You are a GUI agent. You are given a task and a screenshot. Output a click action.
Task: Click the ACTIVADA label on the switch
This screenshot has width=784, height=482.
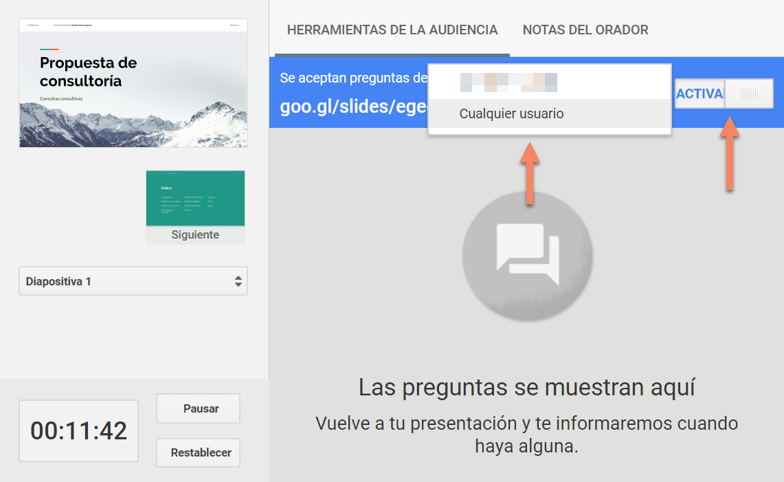point(700,94)
